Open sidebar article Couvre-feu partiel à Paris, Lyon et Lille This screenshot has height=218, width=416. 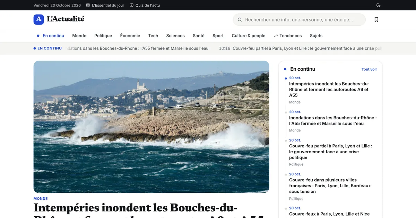(331, 152)
